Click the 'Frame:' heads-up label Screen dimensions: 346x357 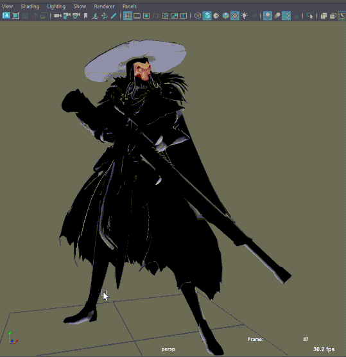255,339
